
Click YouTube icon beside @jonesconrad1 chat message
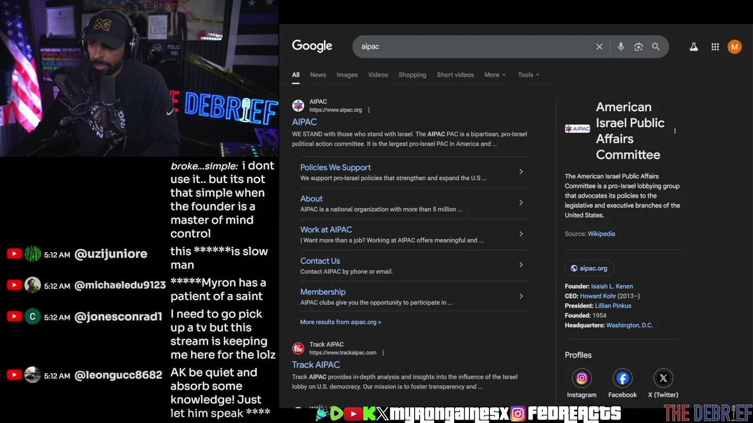(x=14, y=316)
